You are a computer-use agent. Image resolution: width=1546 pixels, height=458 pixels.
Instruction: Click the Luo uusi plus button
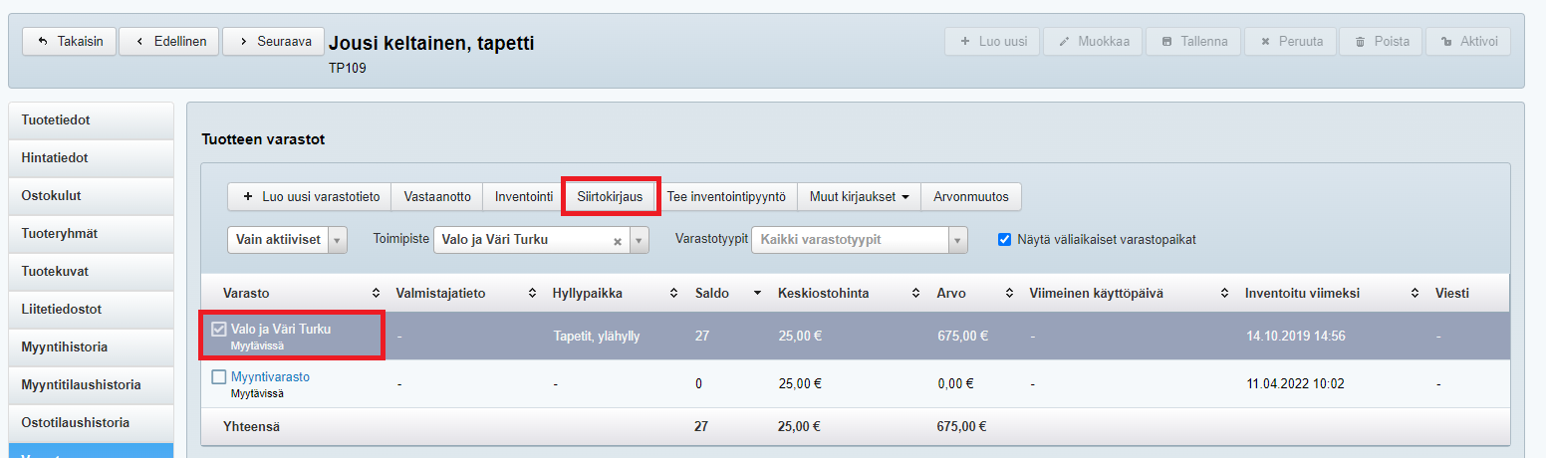coord(992,41)
